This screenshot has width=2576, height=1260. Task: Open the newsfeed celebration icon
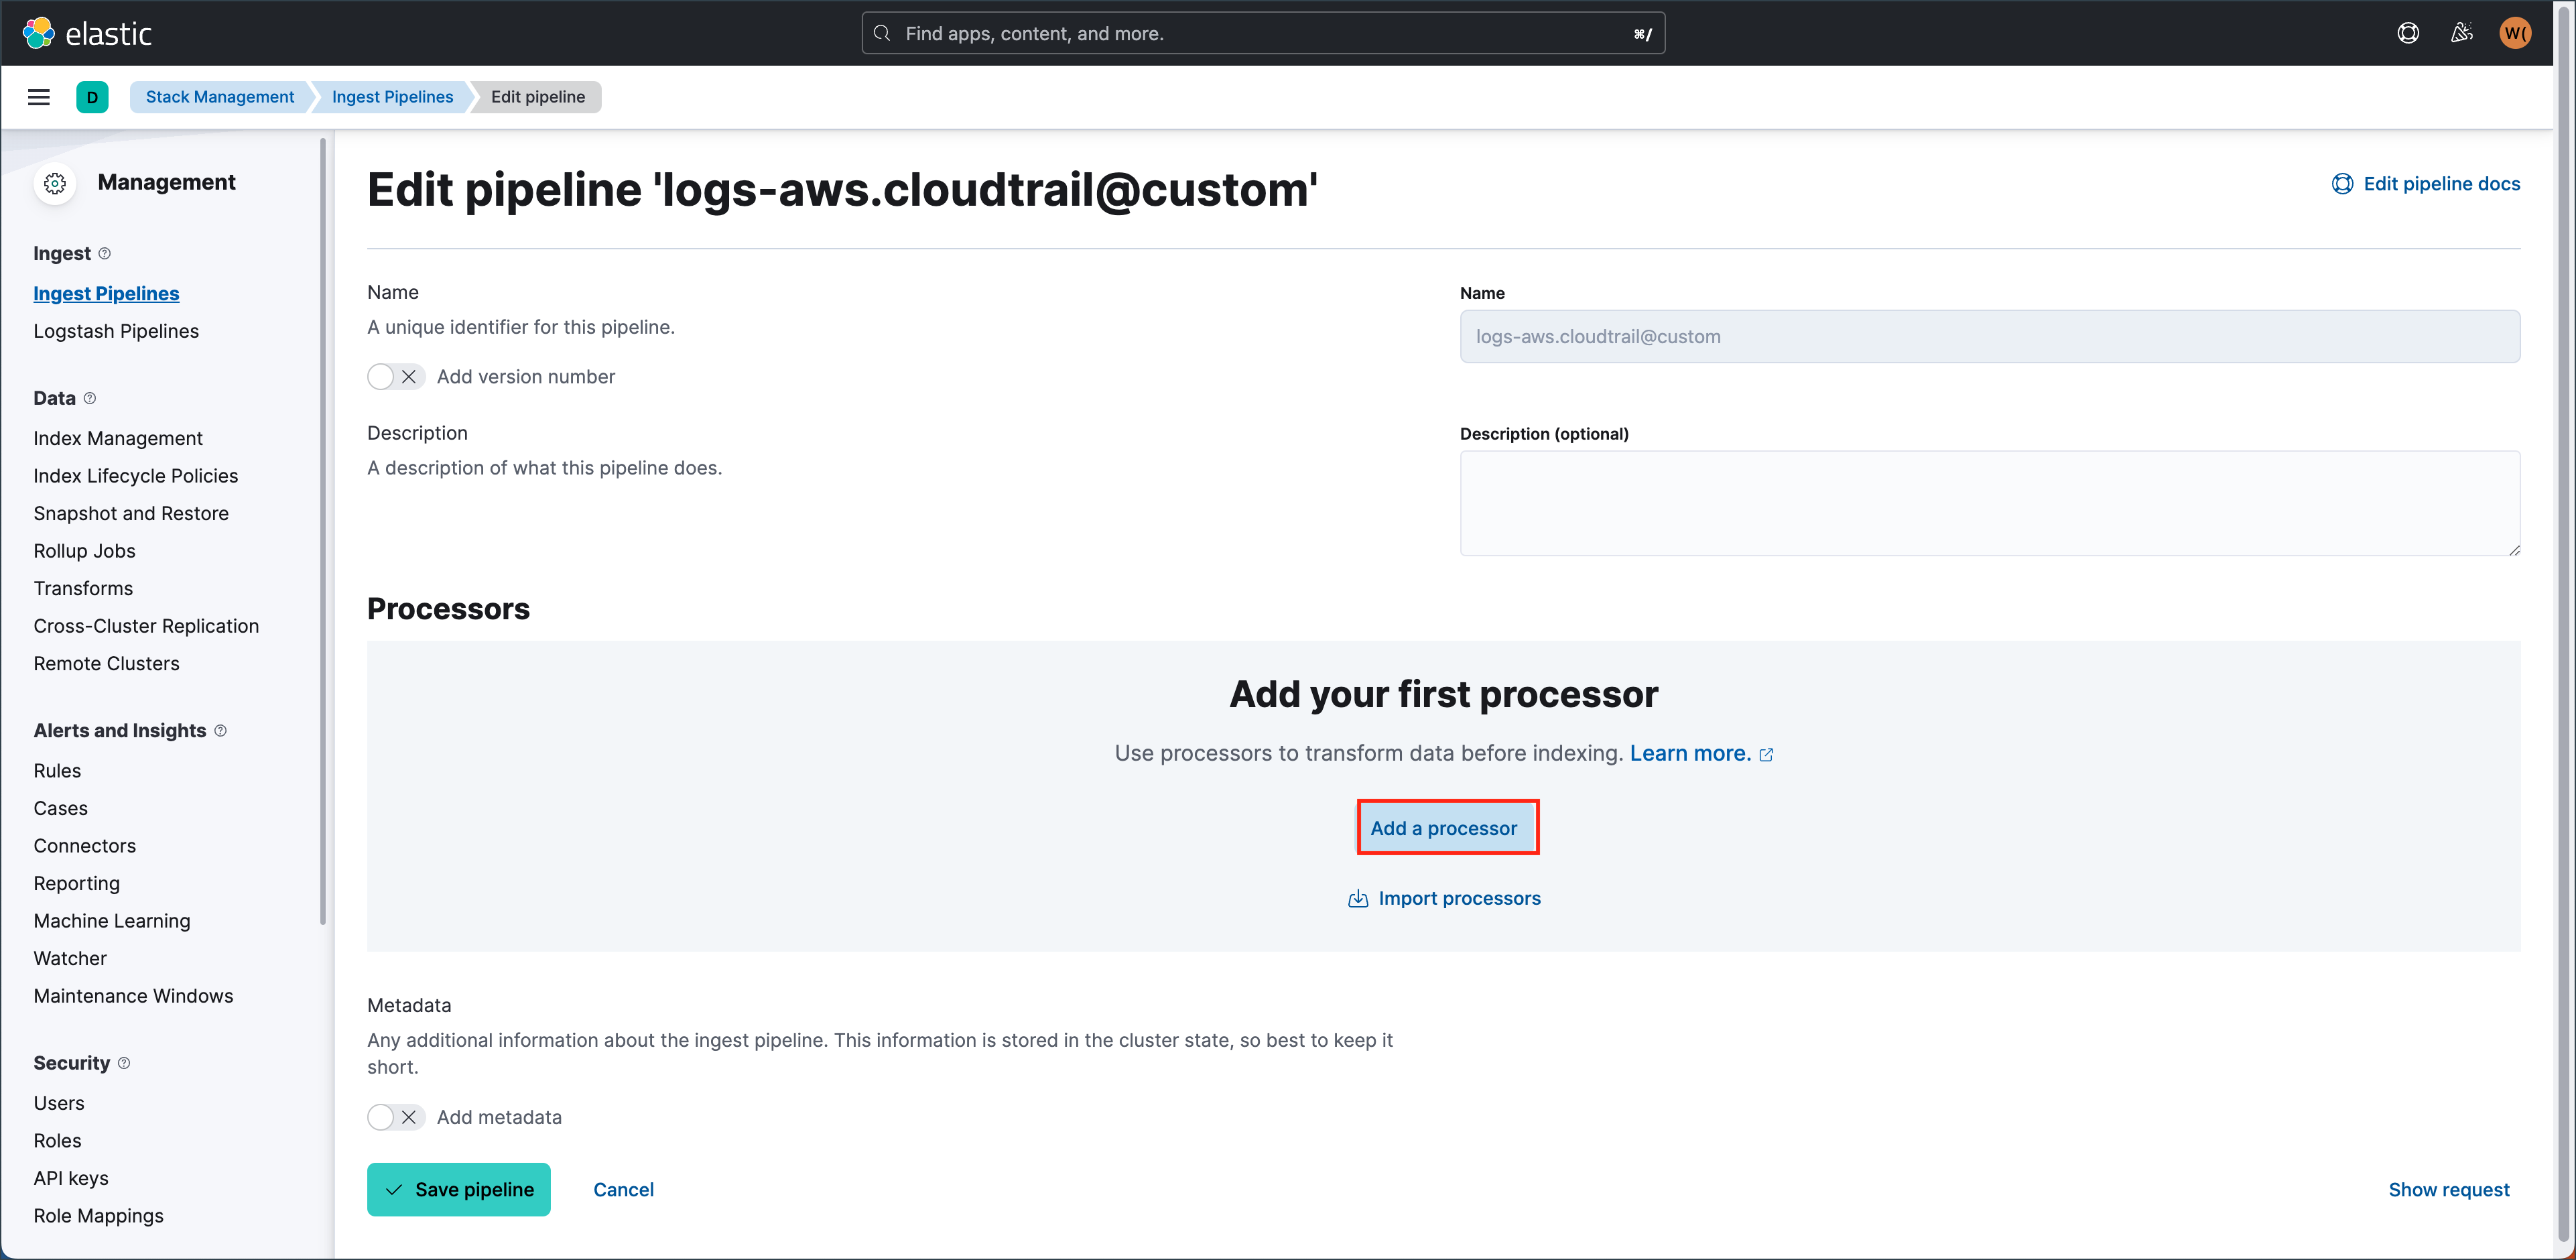click(2461, 33)
